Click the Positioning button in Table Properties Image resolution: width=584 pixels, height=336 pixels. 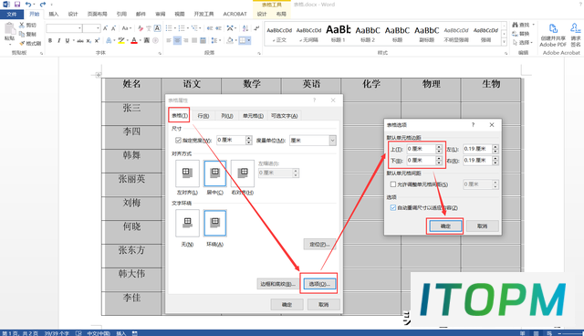click(x=319, y=245)
